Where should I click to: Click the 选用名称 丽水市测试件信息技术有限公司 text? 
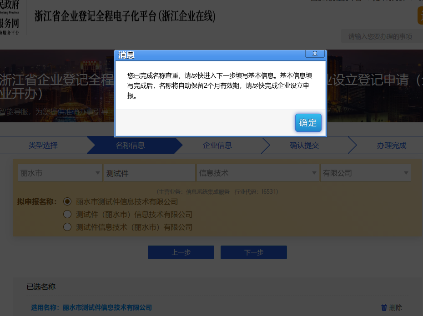click(x=91, y=307)
